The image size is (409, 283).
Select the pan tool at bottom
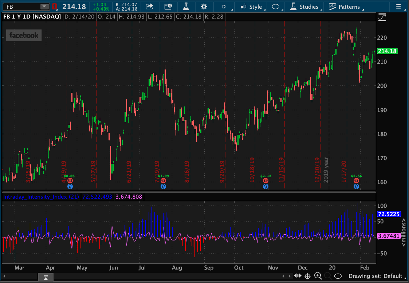point(298,276)
